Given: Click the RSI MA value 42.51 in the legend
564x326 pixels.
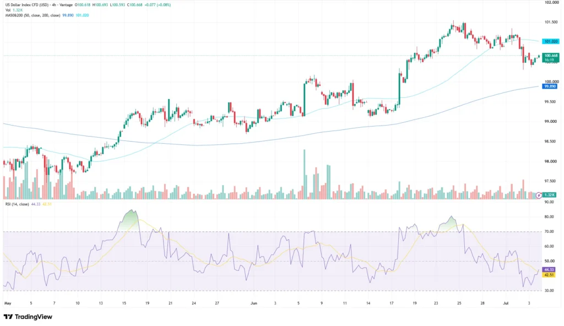Looking at the screenshot, I should [47, 204].
